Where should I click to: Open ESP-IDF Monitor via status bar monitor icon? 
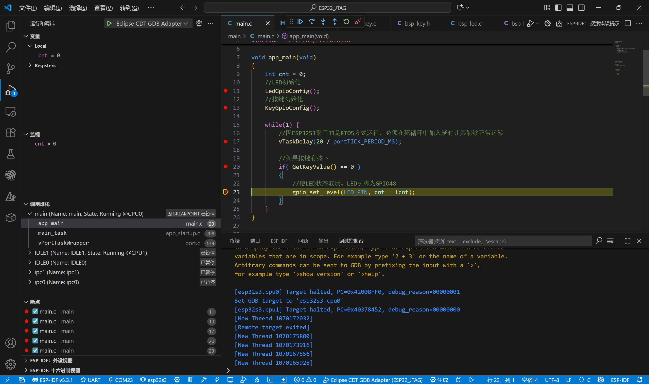pos(230,380)
